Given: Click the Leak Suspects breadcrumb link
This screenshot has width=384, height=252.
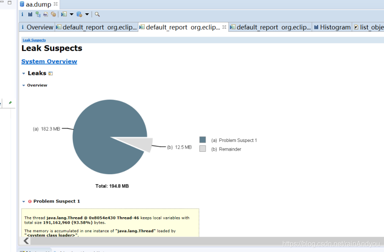Looking at the screenshot, I should 34,40.
